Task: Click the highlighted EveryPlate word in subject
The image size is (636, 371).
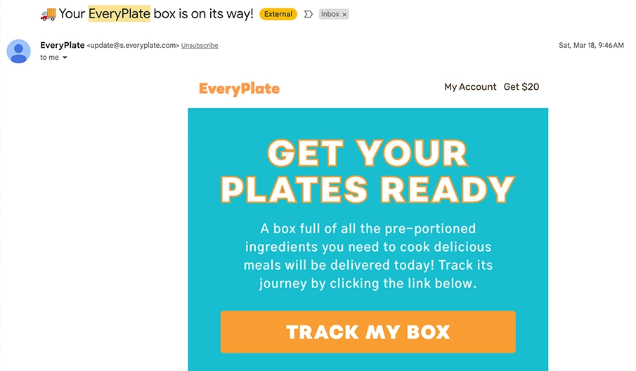Action: [119, 14]
